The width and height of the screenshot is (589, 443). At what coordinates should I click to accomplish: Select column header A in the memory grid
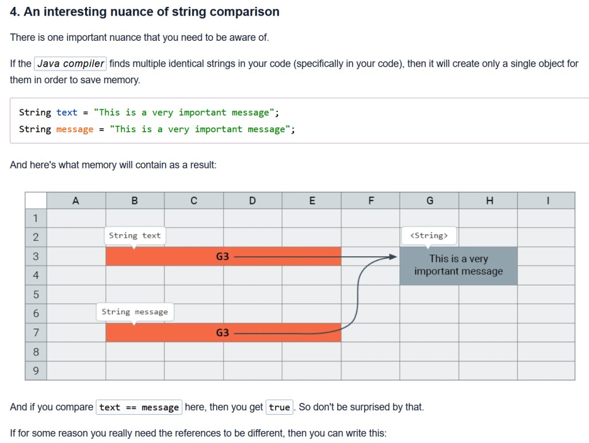point(76,201)
